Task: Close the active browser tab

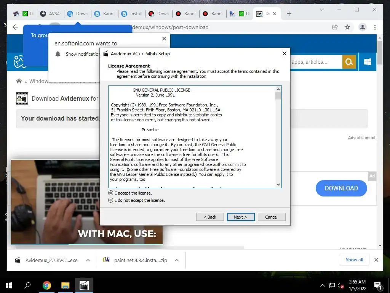Action: pyautogui.click(x=275, y=14)
